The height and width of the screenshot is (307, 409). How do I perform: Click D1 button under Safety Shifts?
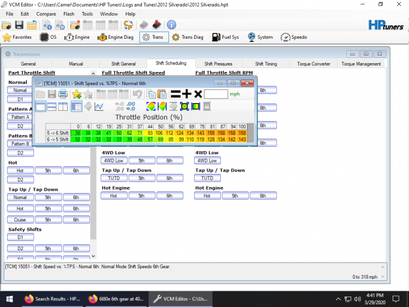coord(20,237)
